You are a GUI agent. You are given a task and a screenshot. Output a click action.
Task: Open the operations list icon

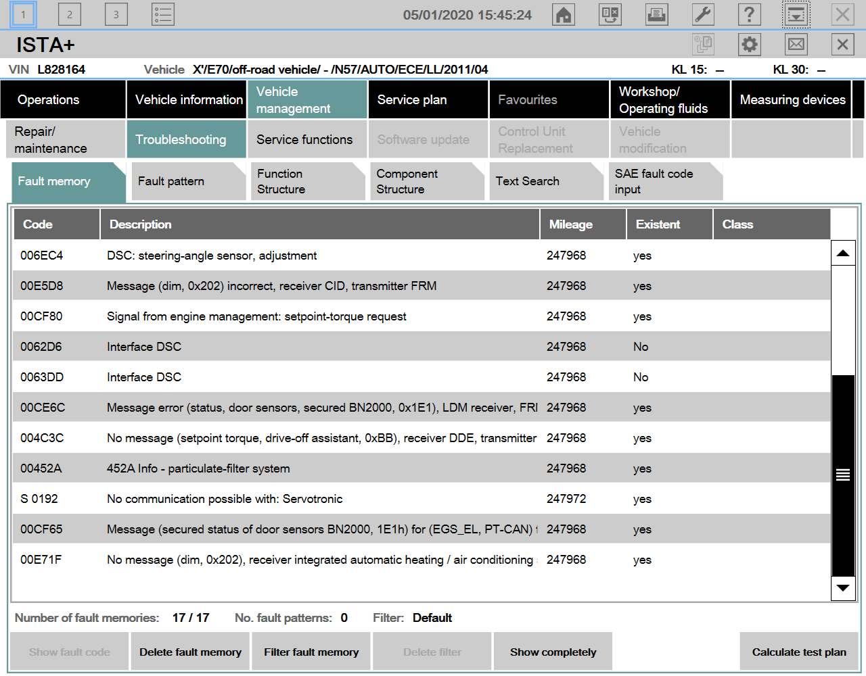click(x=163, y=15)
